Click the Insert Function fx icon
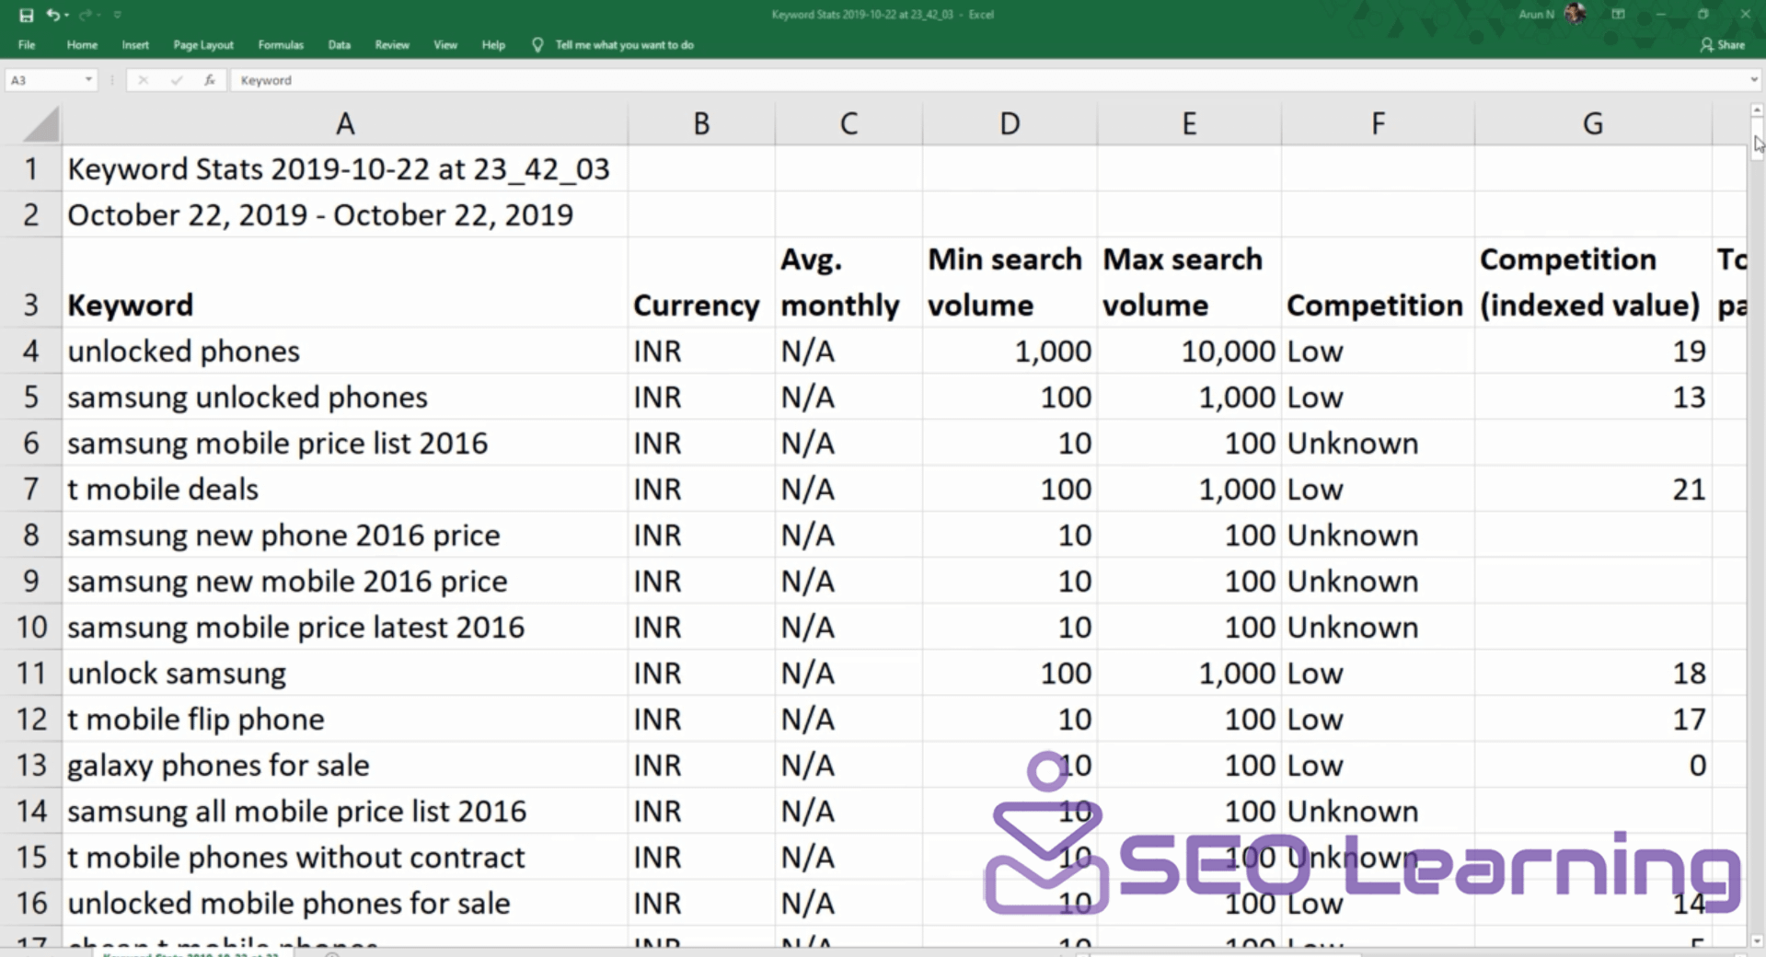This screenshot has width=1766, height=957. pyautogui.click(x=210, y=80)
